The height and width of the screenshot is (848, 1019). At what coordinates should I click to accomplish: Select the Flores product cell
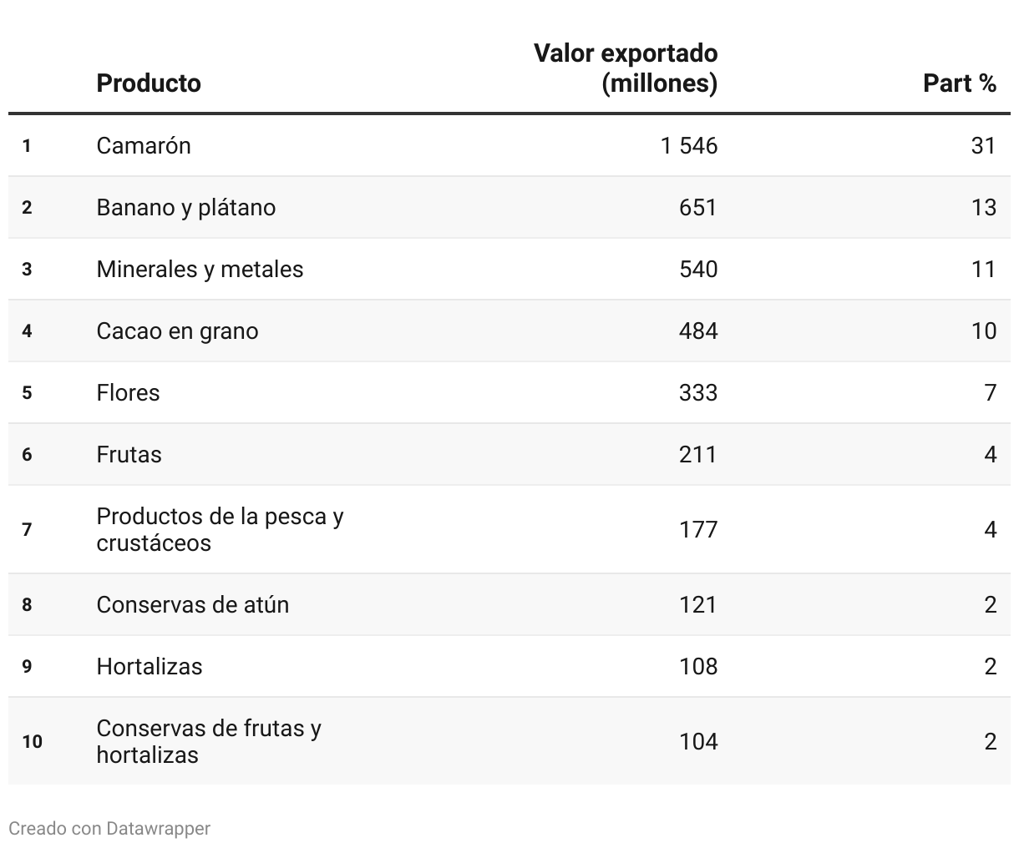[128, 393]
